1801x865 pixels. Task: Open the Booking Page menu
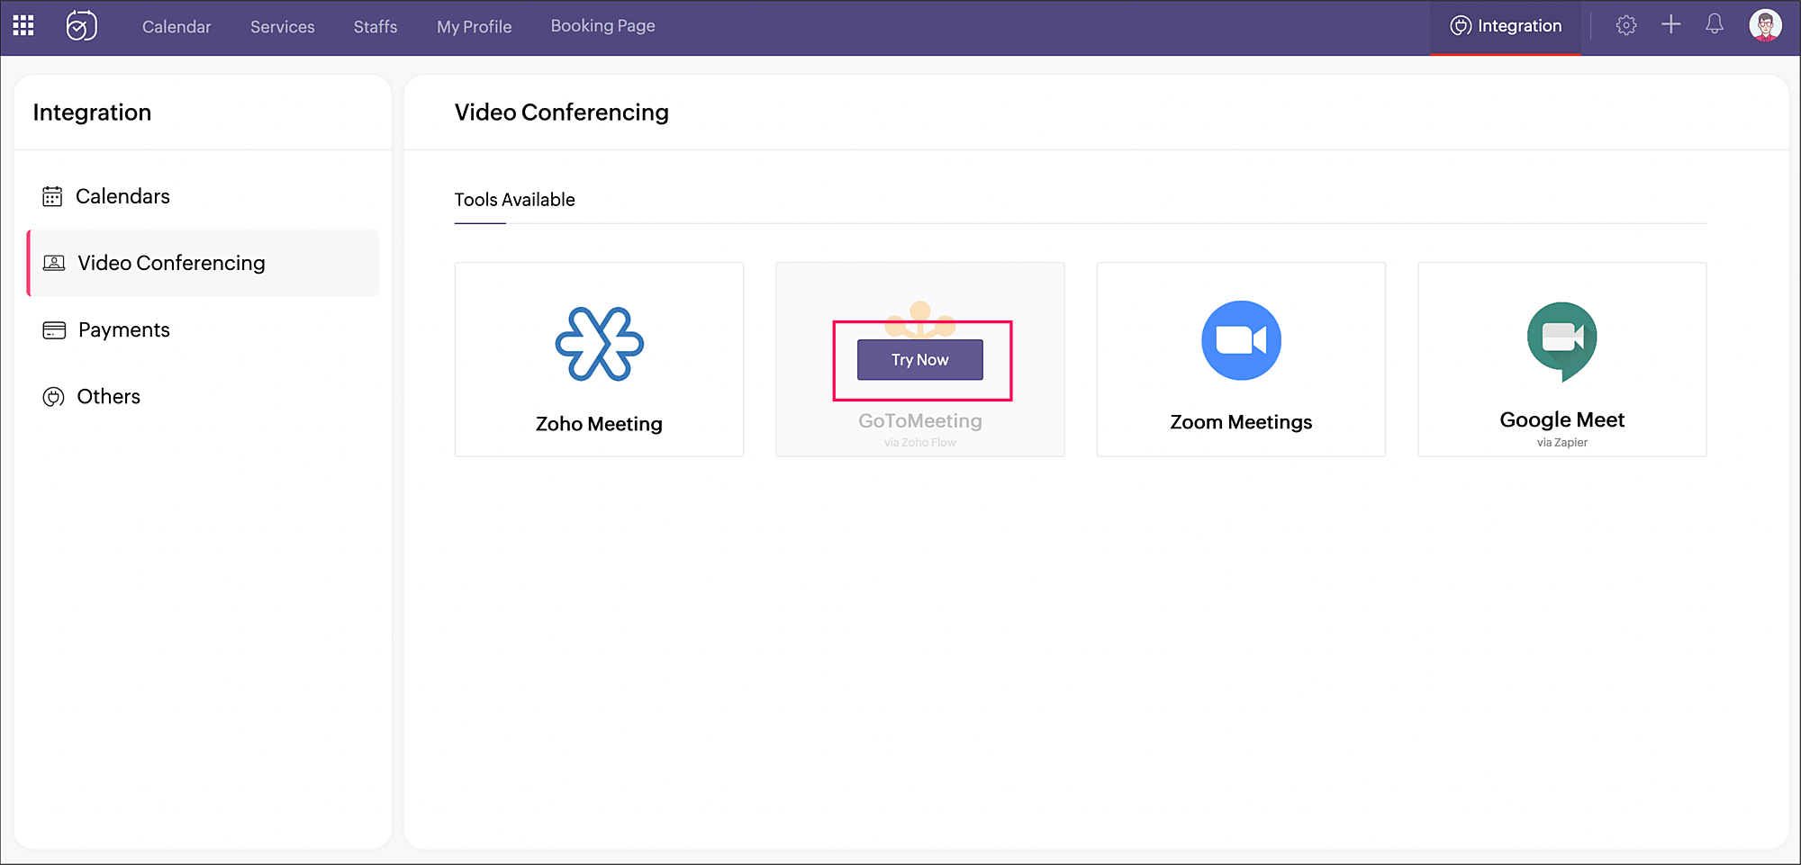point(603,26)
